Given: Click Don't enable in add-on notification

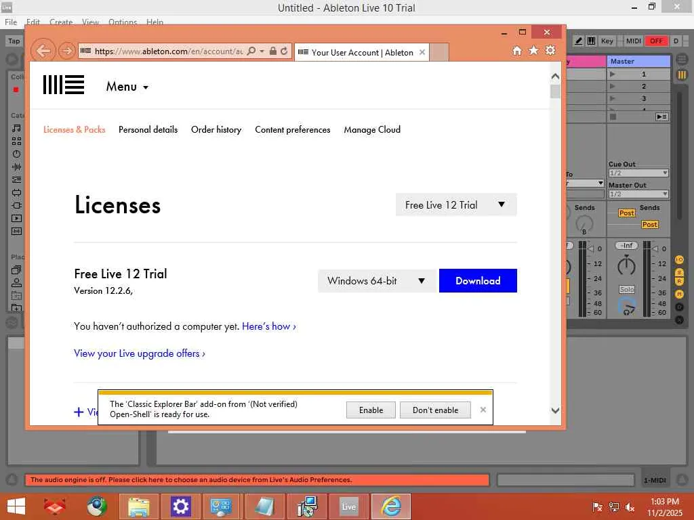Looking at the screenshot, I should [436, 410].
